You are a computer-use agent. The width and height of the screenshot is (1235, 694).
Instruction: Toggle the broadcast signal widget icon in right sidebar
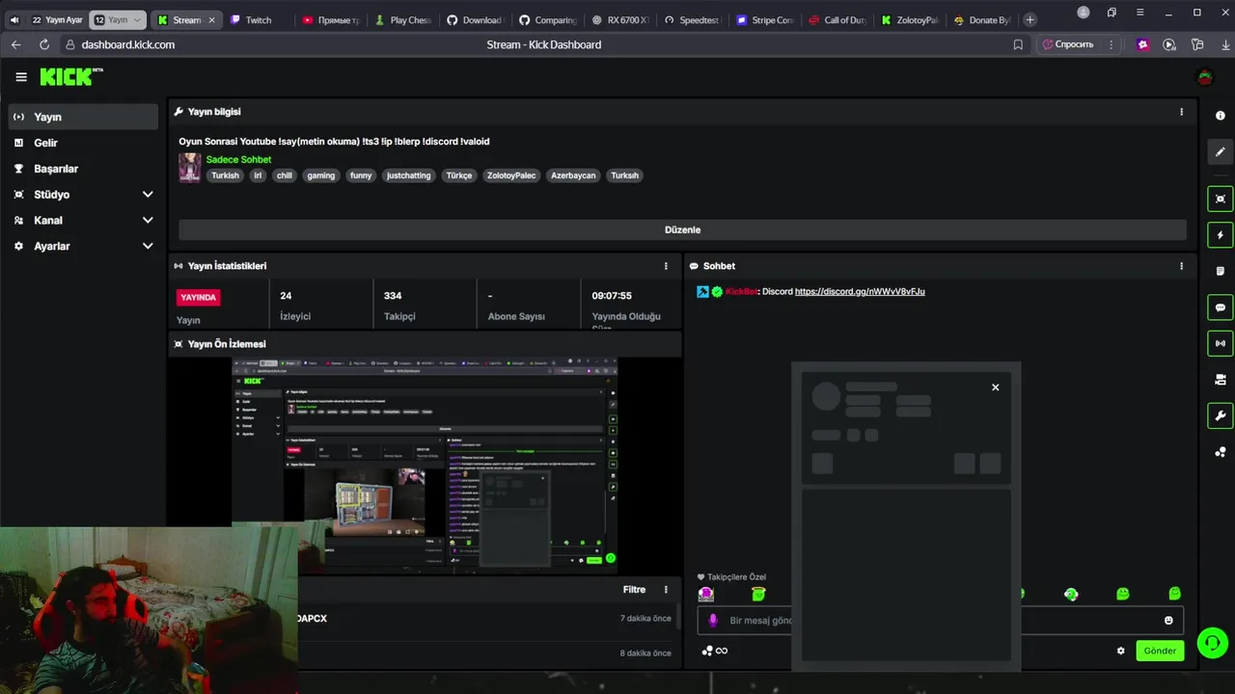(1221, 343)
